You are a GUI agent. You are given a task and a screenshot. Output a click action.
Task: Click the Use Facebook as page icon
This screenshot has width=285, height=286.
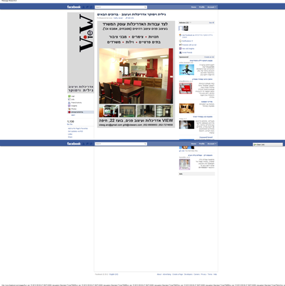(x=180, y=35)
